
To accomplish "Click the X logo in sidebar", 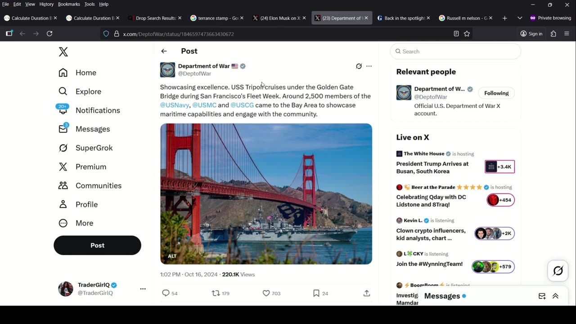I will pyautogui.click(x=63, y=52).
